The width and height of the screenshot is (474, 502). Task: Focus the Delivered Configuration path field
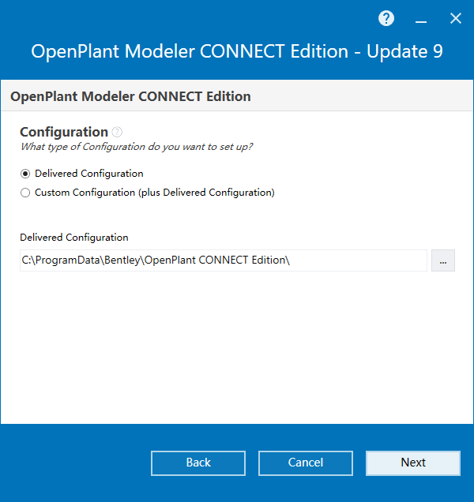click(224, 260)
